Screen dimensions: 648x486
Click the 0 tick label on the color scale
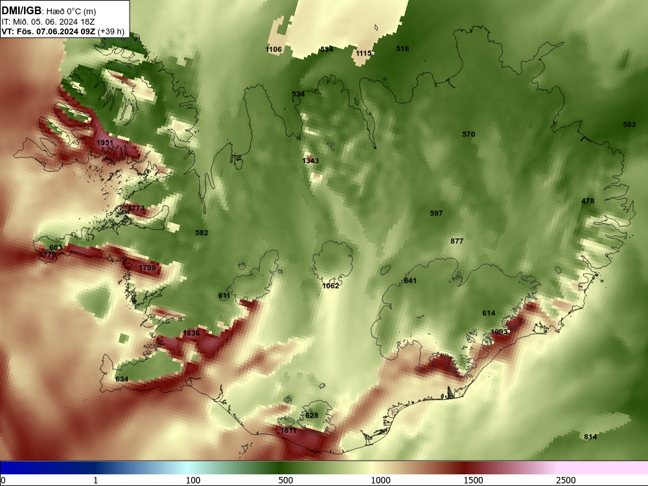[x=4, y=480]
